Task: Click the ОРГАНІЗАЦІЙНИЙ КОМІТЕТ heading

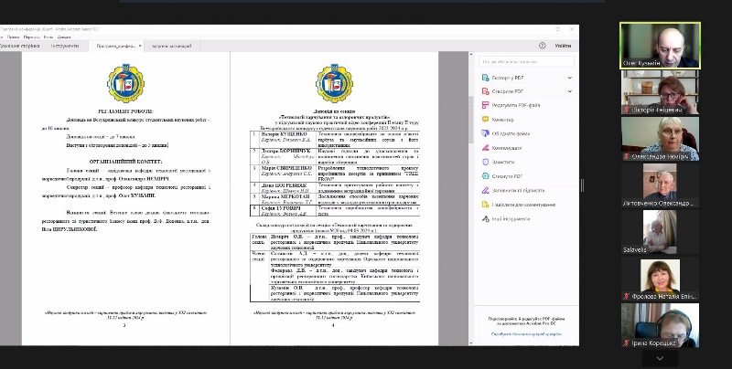Action: click(125, 162)
